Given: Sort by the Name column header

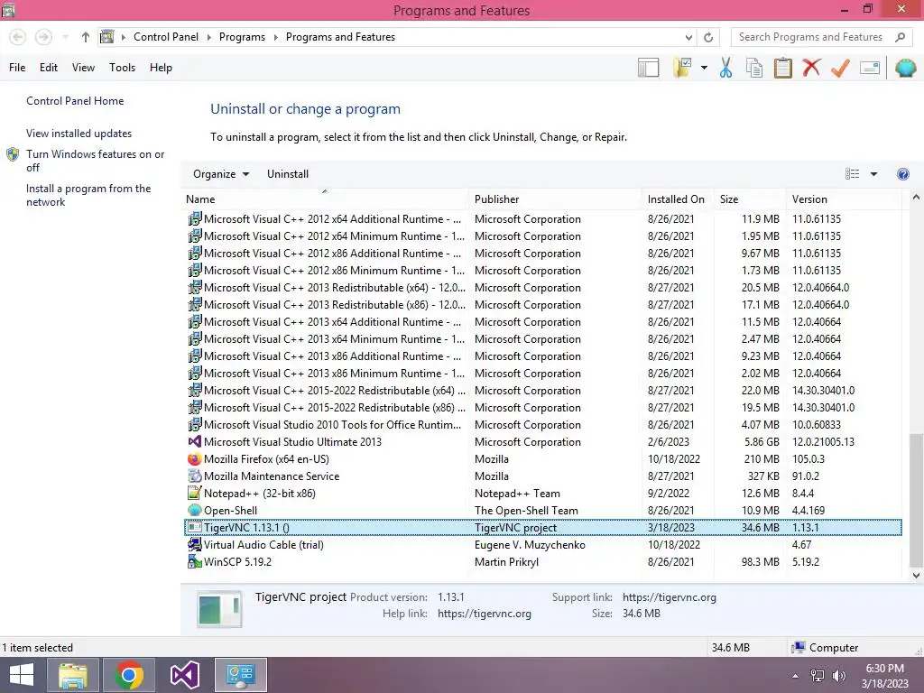Looking at the screenshot, I should [326, 199].
